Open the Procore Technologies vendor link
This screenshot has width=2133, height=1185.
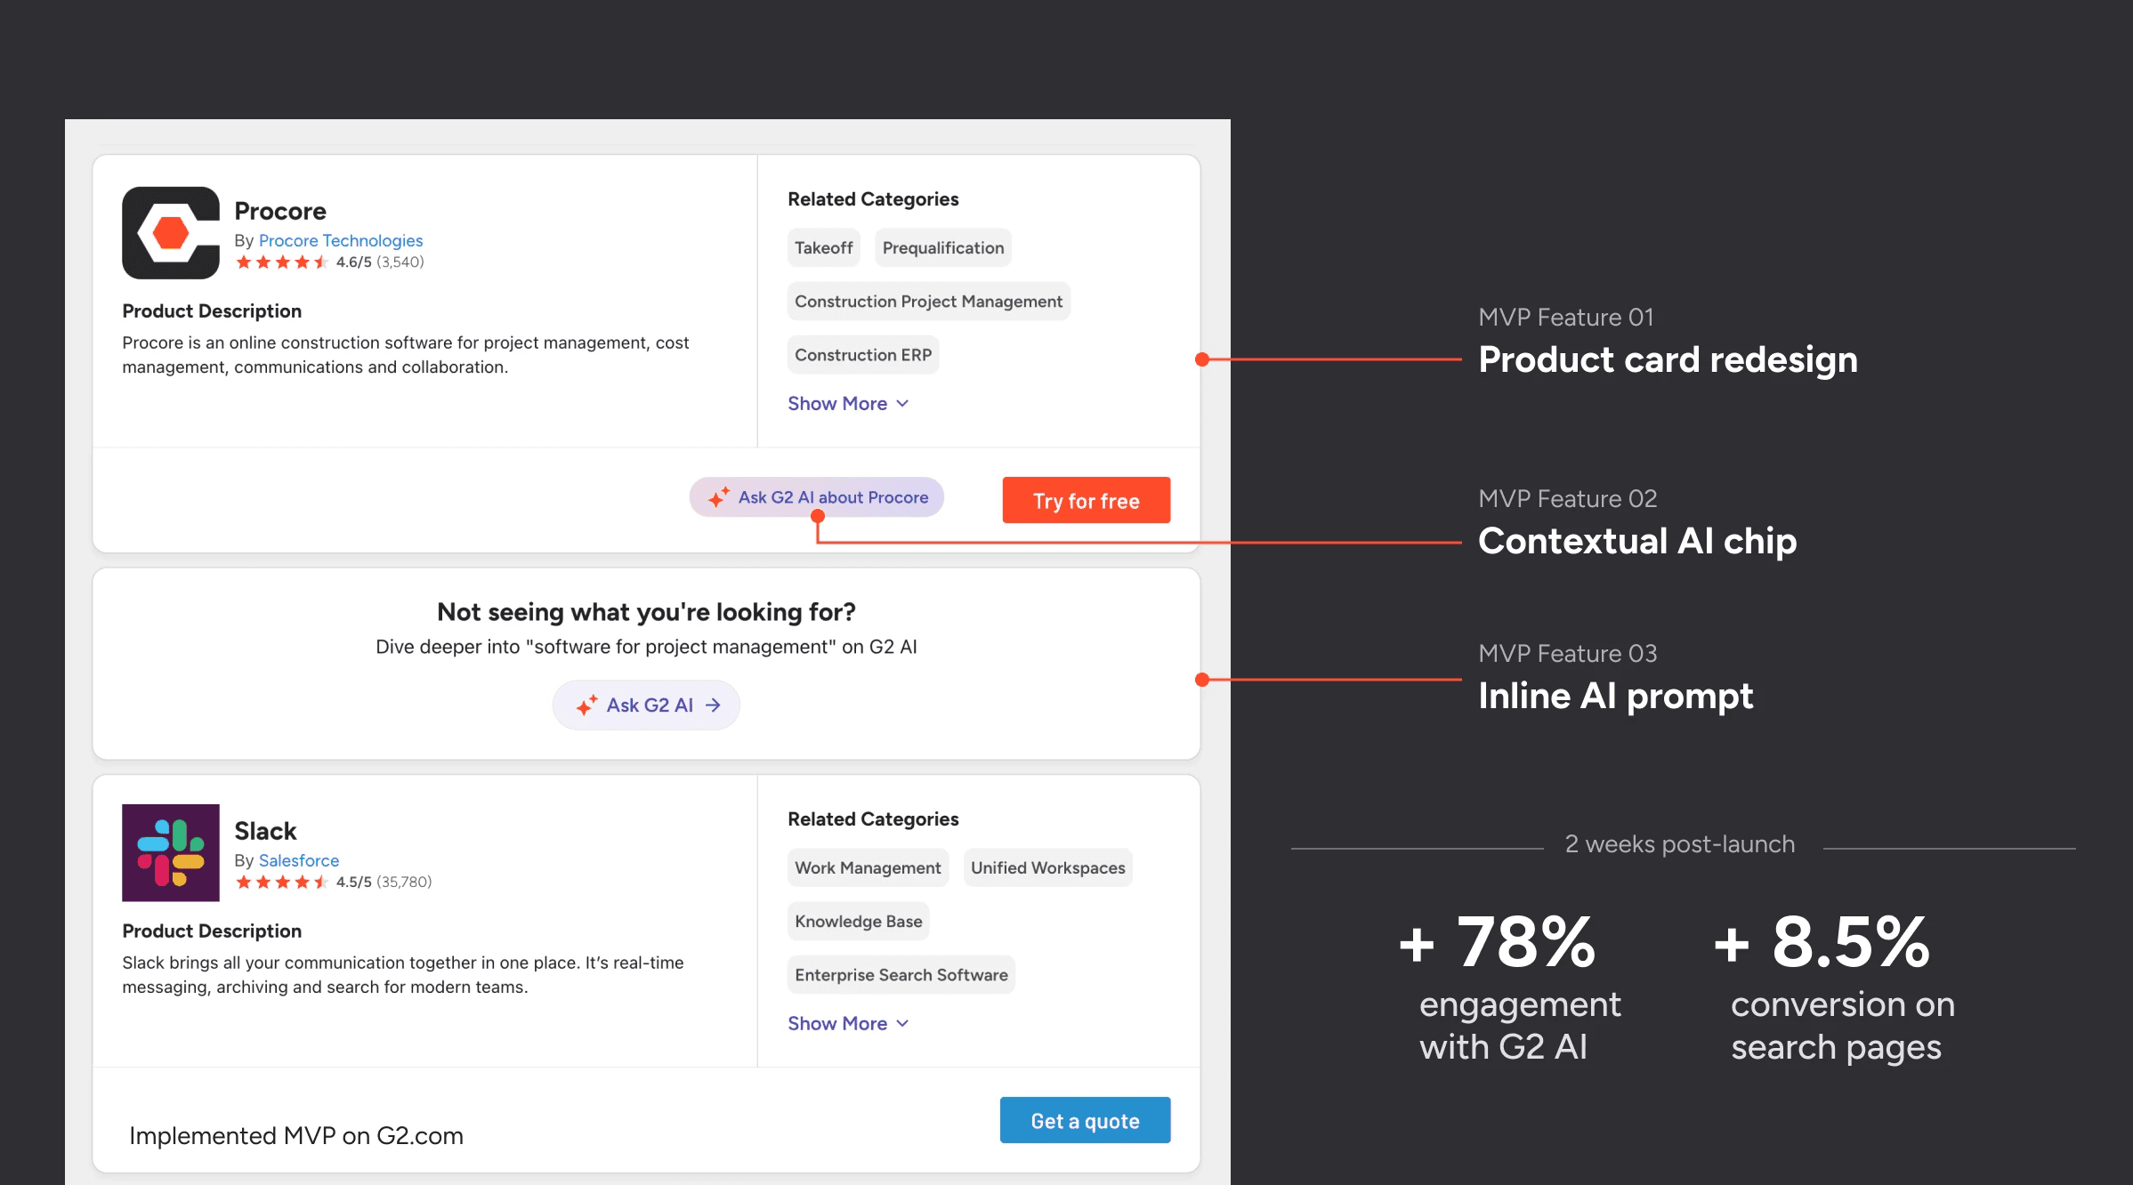click(341, 241)
